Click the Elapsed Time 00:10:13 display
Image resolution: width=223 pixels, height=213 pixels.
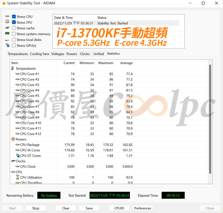(x=173, y=195)
